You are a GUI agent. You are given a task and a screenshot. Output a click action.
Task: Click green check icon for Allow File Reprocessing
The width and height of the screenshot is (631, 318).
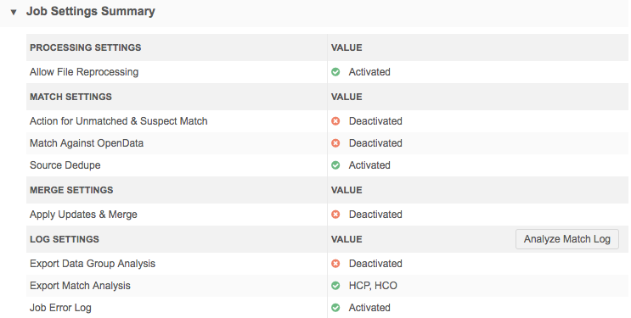[335, 72]
